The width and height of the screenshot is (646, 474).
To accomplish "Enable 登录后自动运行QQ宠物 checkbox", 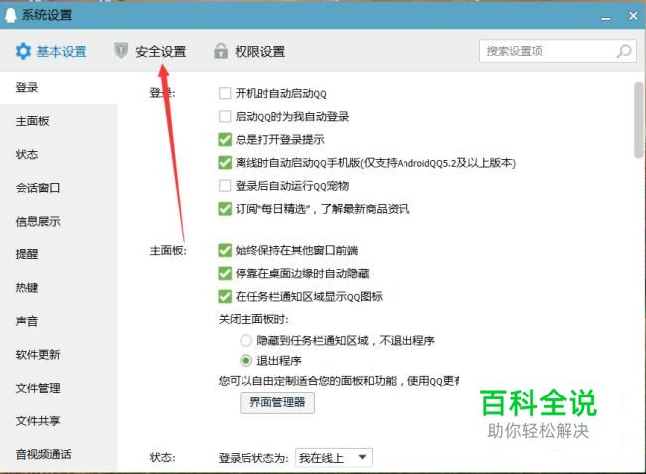I will (225, 186).
